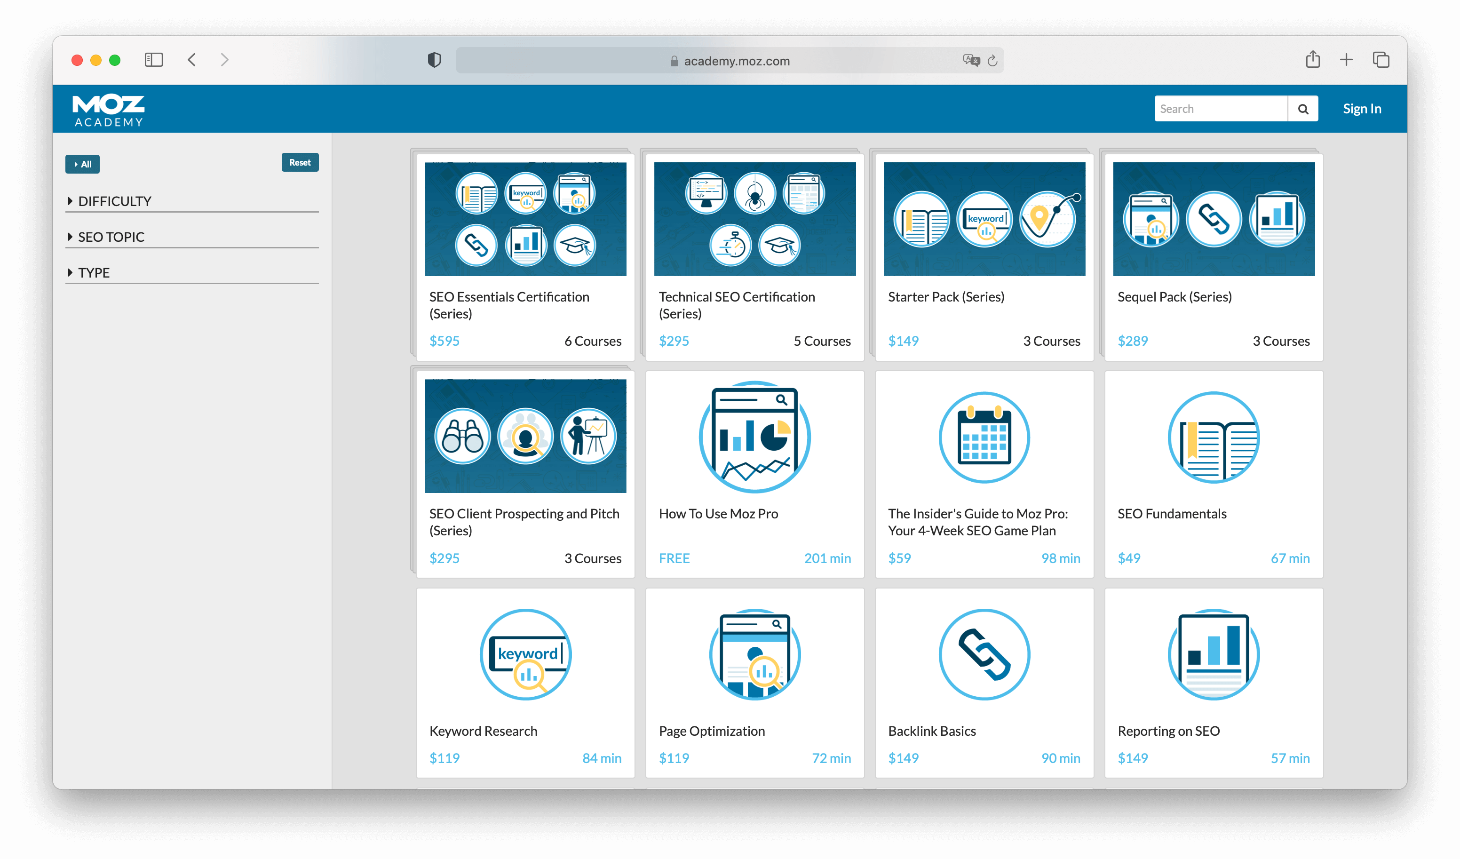Click the Page Optimization magnifier icon
The image size is (1460, 859).
point(754,654)
